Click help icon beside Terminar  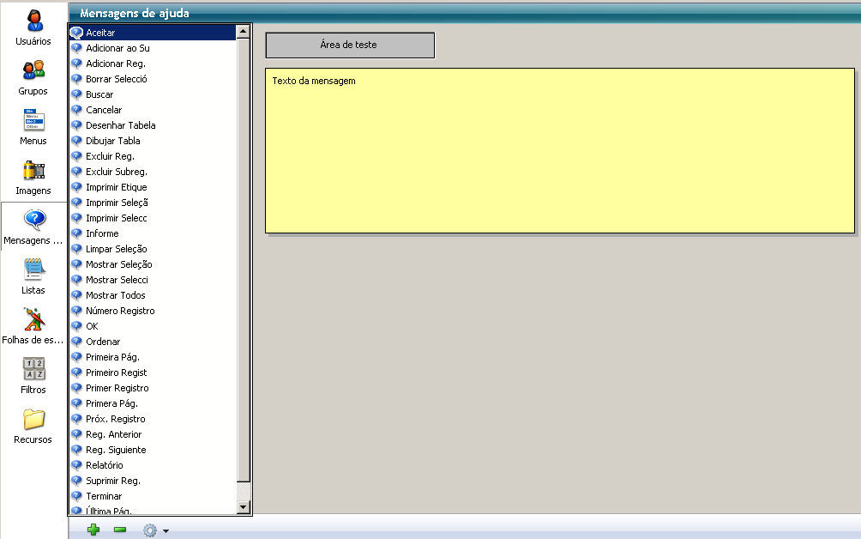77,495
